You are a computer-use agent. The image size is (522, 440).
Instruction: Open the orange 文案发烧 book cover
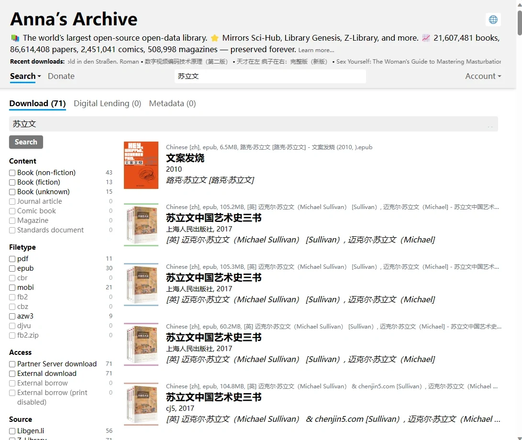(141, 165)
